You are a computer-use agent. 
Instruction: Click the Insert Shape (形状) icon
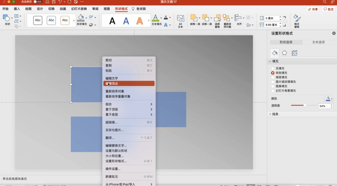6,18
